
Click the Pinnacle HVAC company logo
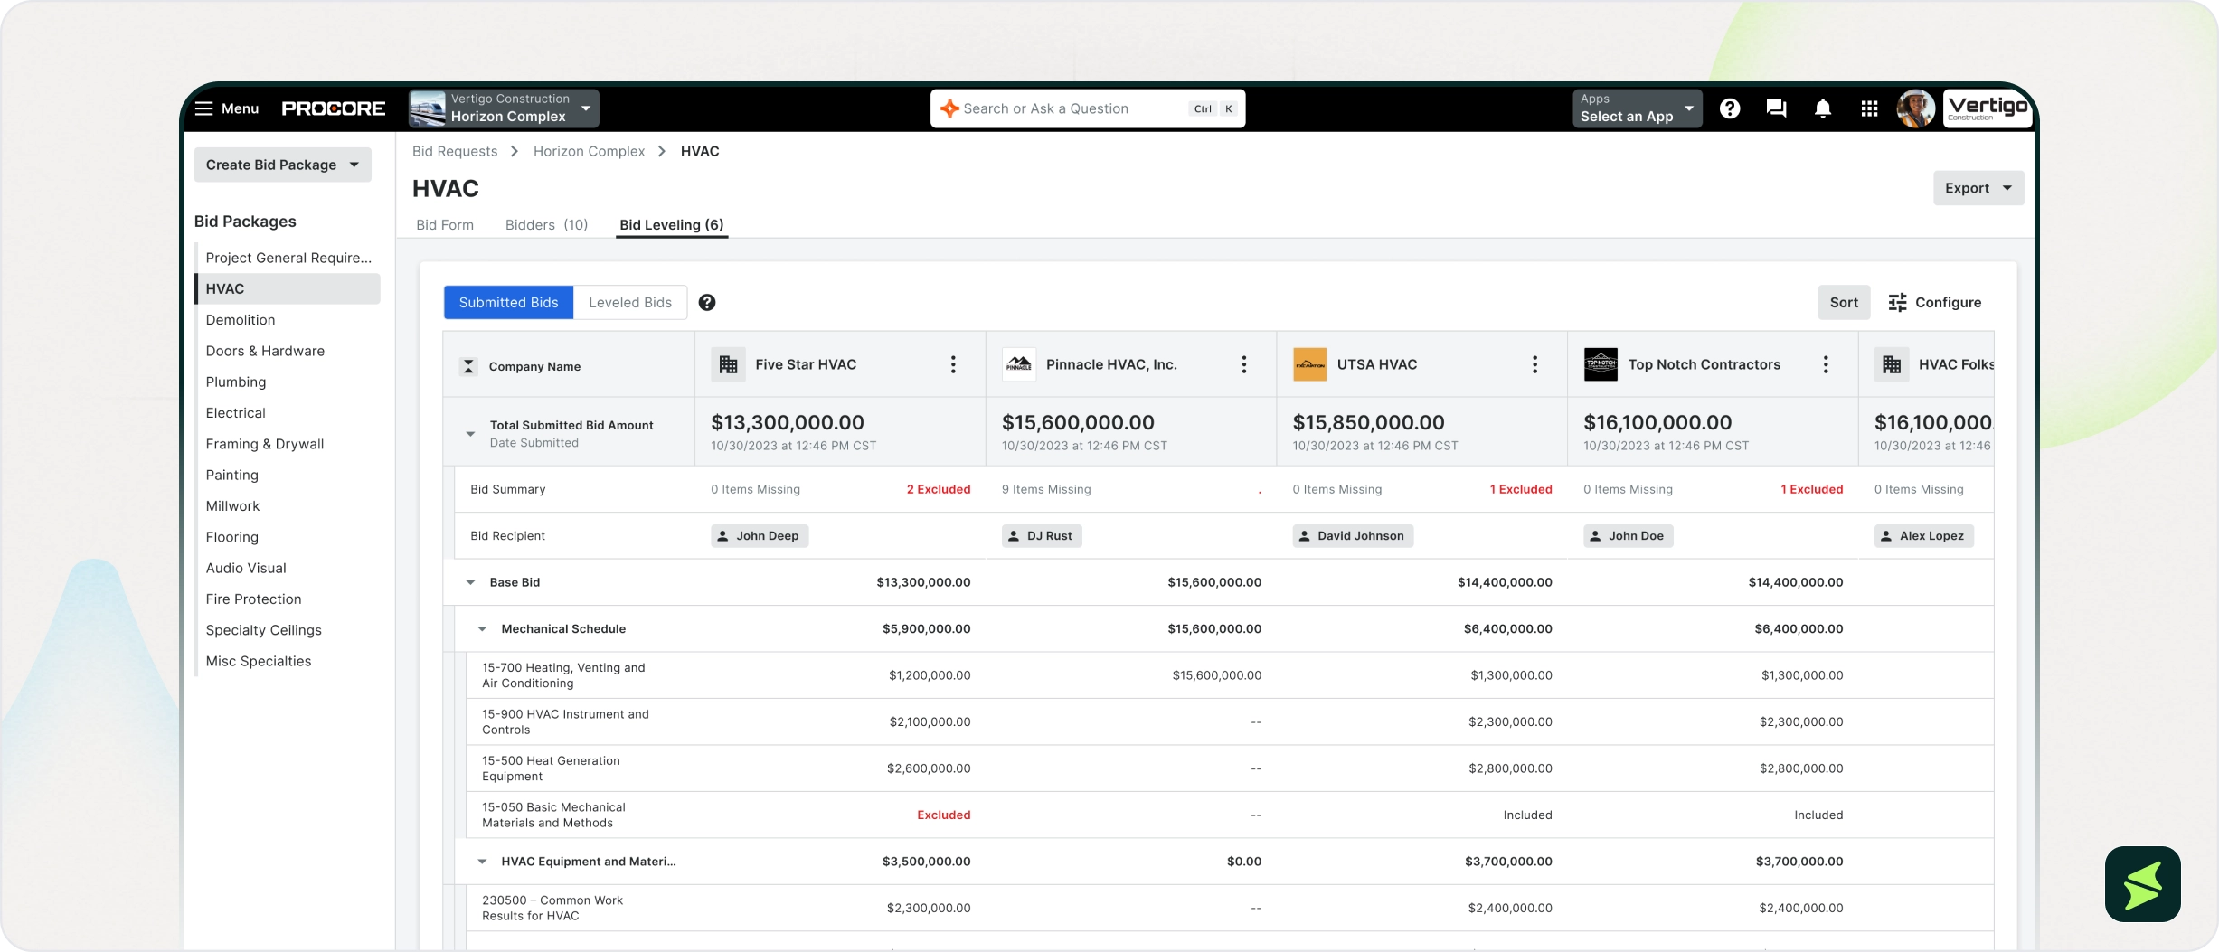(x=1019, y=364)
